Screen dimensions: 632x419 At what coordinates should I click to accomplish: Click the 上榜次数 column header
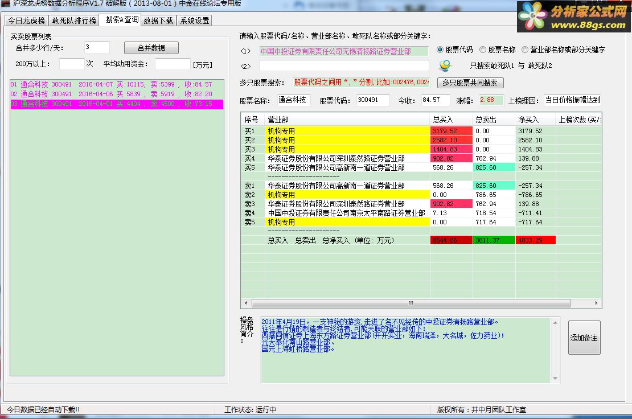(x=579, y=120)
